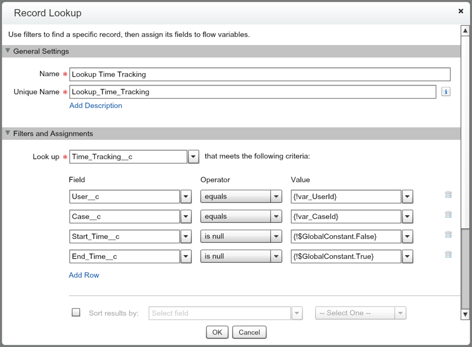This screenshot has height=347, width=472.
Task: Close the Record Lookup dialog
Action: 461,11
